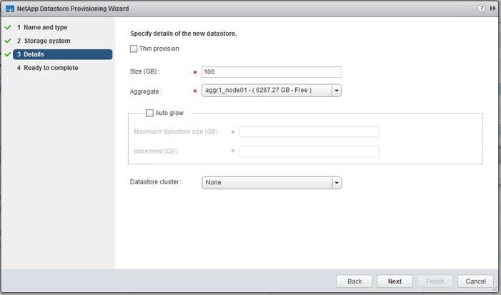
Task: Click the green checkmark beside Name and type
Action: click(8, 27)
